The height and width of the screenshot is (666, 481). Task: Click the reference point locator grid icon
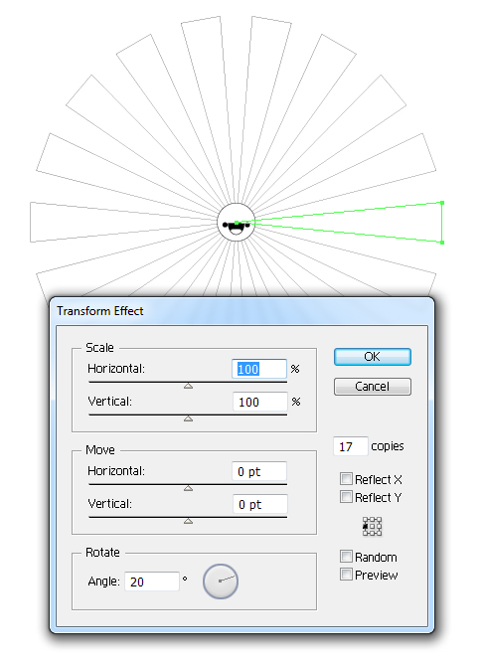tap(372, 526)
